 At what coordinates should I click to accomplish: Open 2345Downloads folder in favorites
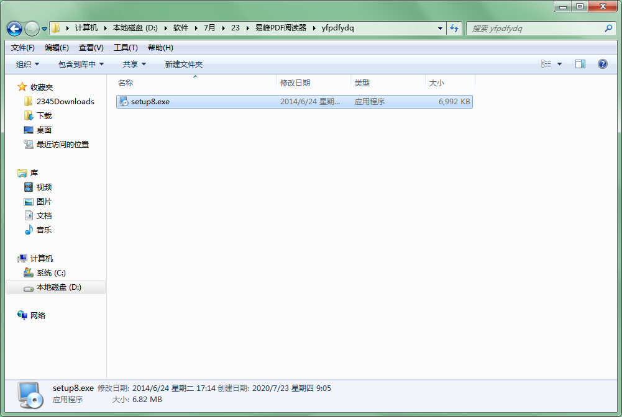tap(65, 101)
